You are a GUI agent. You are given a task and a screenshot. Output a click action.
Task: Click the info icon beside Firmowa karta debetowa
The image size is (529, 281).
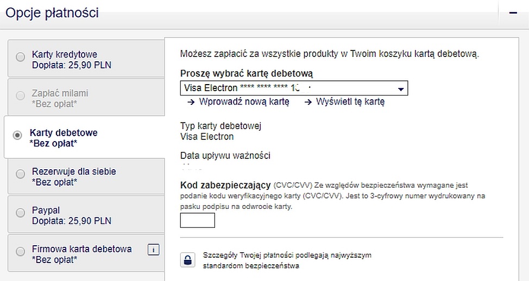tap(154, 250)
